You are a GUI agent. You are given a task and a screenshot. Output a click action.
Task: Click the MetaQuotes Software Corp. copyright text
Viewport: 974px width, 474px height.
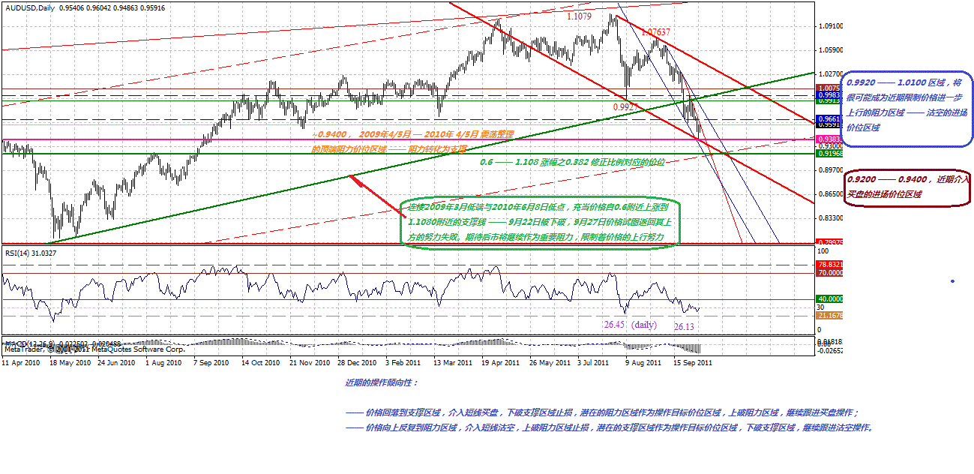click(94, 349)
